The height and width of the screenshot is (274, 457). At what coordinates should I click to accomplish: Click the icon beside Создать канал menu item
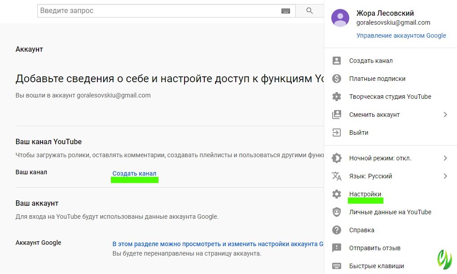(x=337, y=61)
